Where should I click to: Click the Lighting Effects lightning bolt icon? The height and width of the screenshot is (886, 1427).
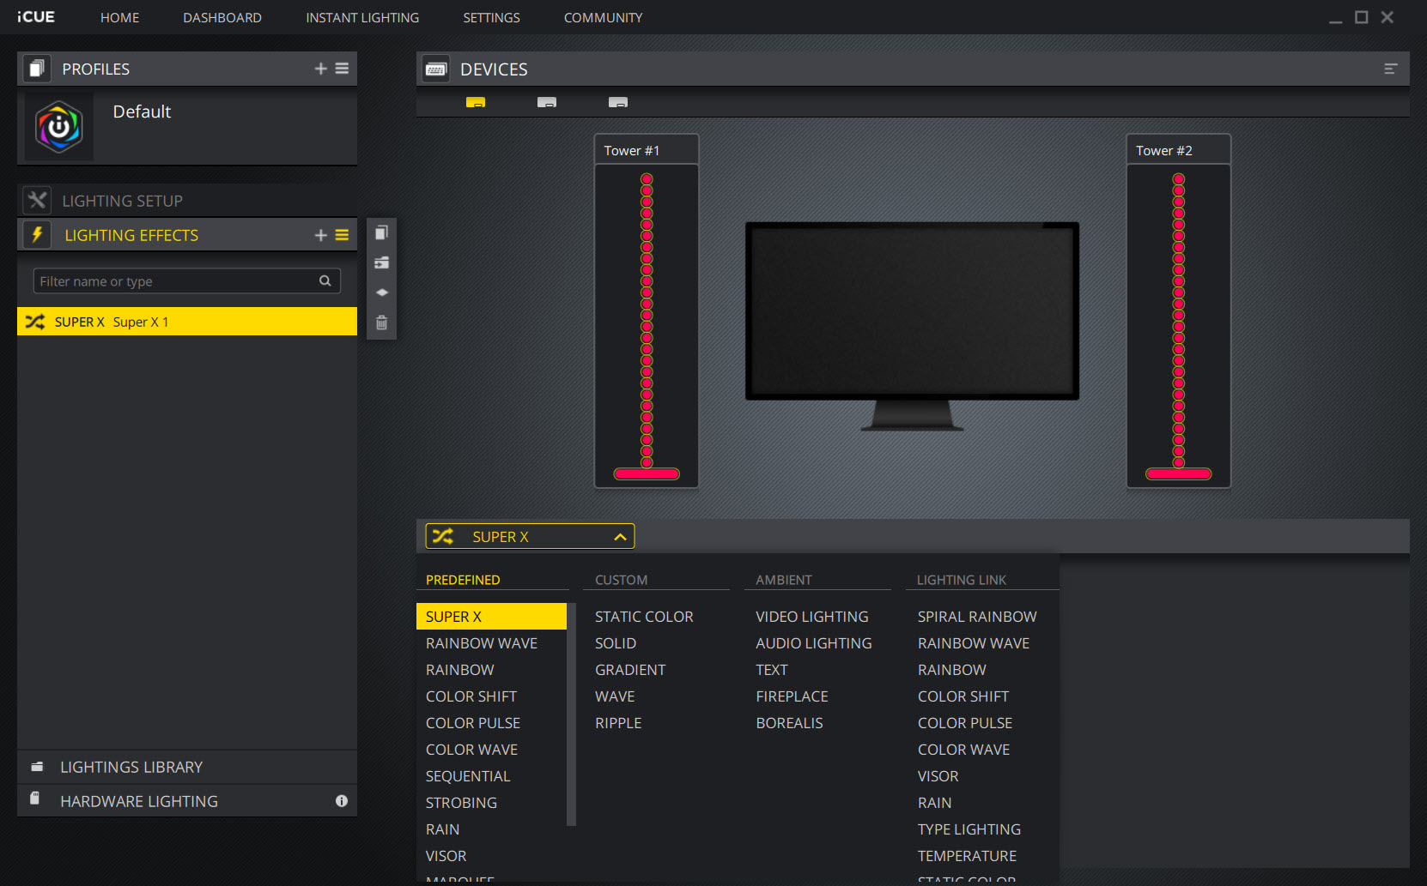[37, 234]
